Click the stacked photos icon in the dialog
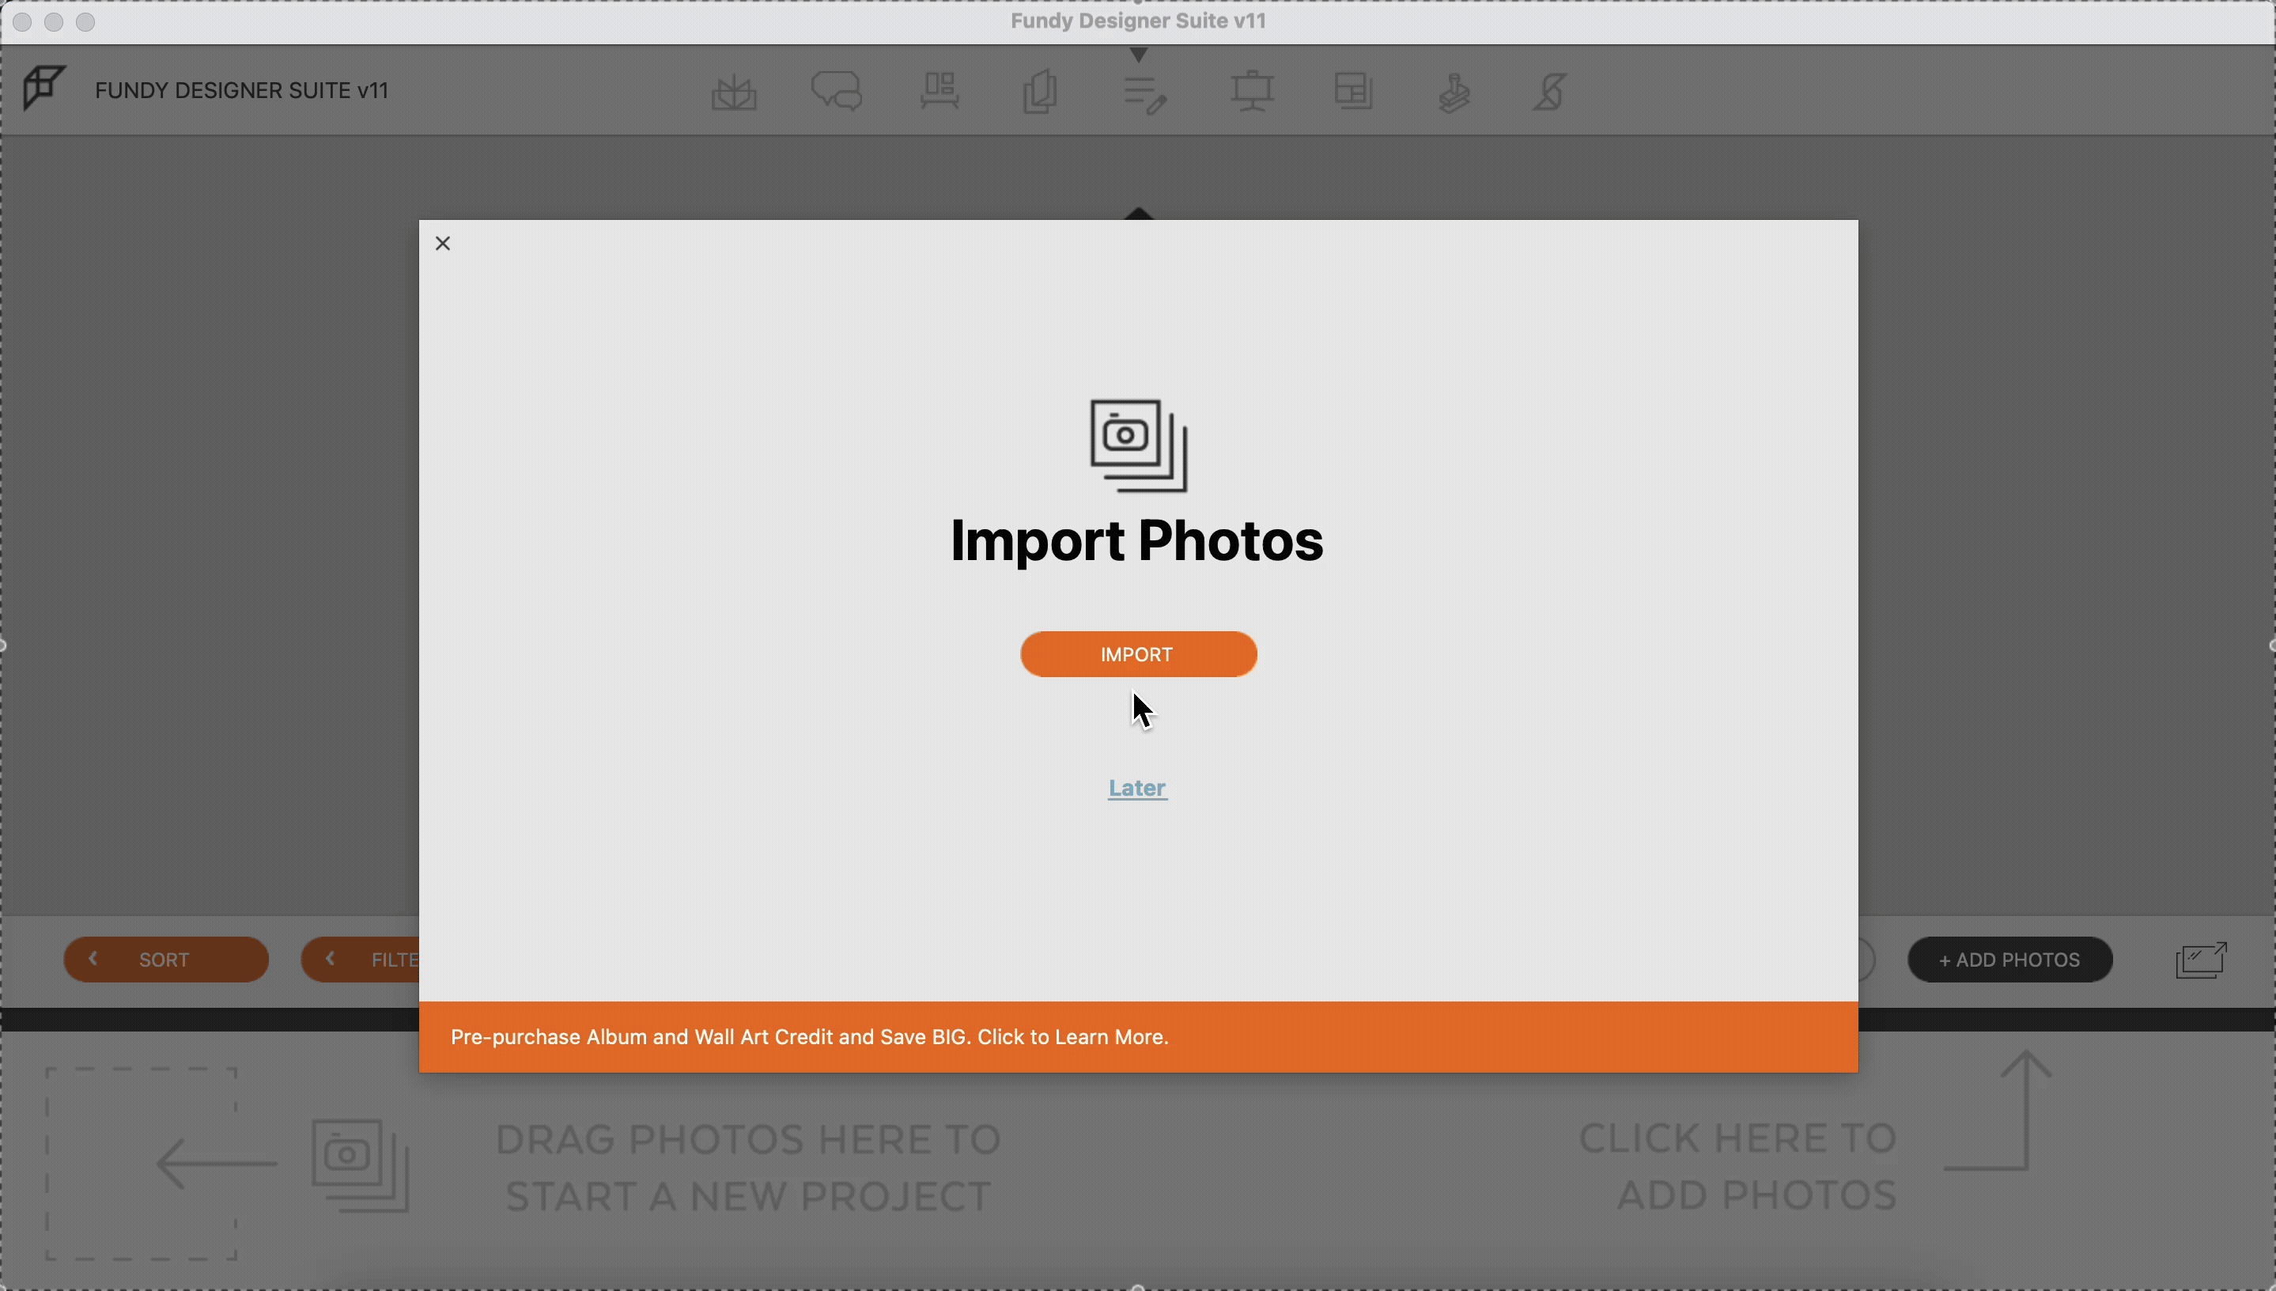Viewport: 2276px width, 1291px height. pos(1138,445)
